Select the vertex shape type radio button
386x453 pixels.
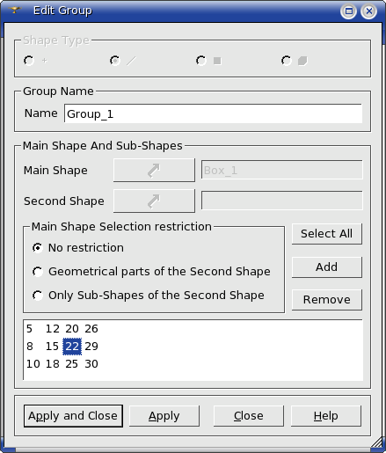(x=29, y=61)
